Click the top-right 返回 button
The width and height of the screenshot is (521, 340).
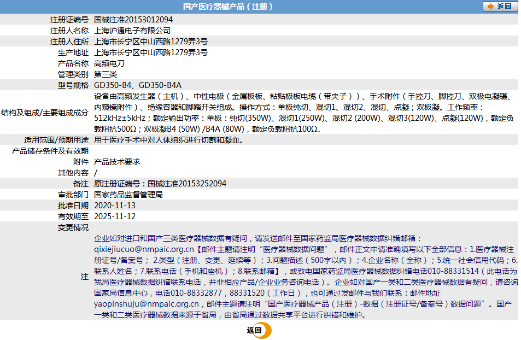point(499,6)
